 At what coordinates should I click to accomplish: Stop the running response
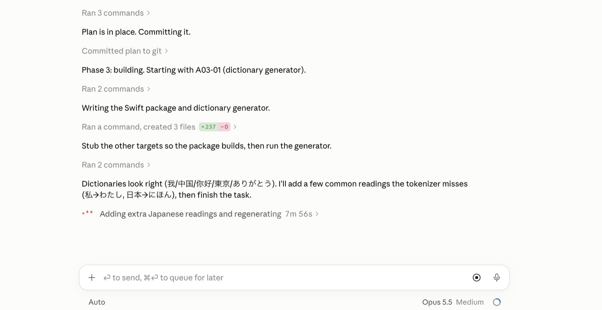[477, 278]
